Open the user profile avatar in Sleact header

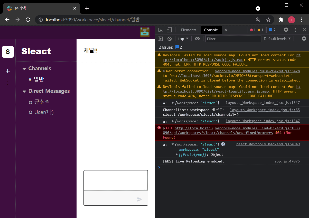[x=144, y=32]
